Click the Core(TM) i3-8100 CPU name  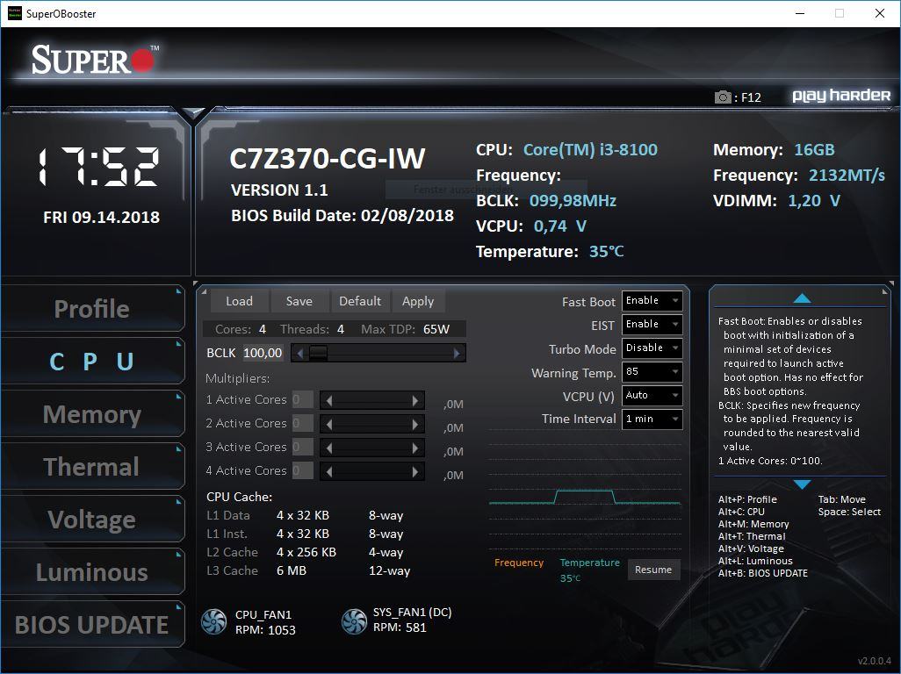[x=590, y=150]
